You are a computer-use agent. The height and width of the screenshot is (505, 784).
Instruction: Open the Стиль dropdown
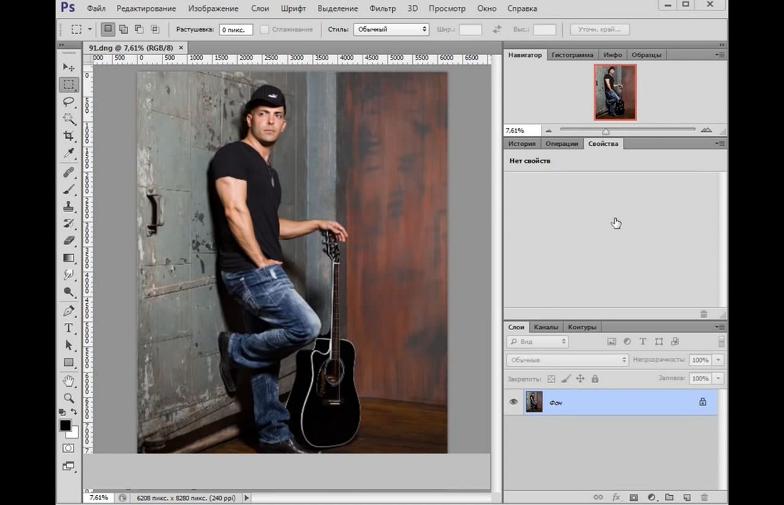pyautogui.click(x=391, y=29)
